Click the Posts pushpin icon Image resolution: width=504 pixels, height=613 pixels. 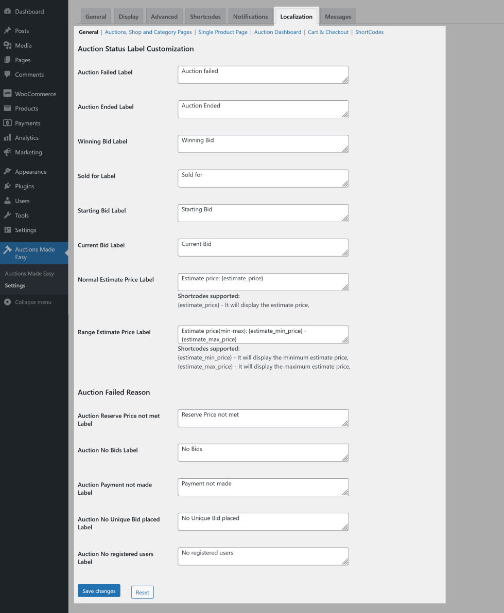(7, 31)
